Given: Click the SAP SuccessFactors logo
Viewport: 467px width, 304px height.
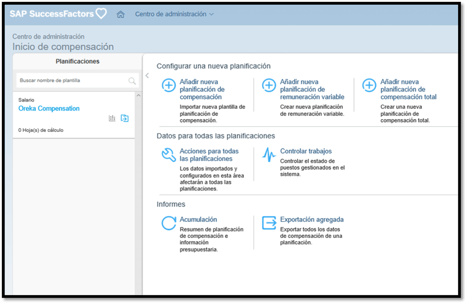Looking at the screenshot, I should pos(58,14).
